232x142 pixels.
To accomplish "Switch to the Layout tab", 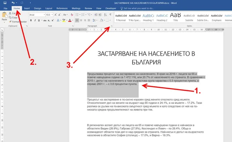I will point(49,9).
